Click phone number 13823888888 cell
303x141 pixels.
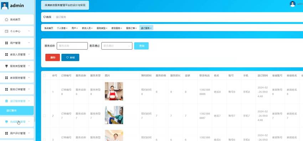point(205,92)
